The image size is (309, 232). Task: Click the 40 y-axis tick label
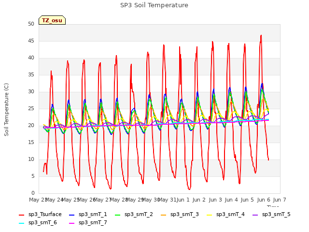pos(31,58)
